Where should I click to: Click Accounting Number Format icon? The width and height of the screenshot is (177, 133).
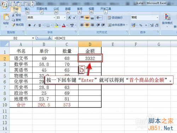[133, 25]
